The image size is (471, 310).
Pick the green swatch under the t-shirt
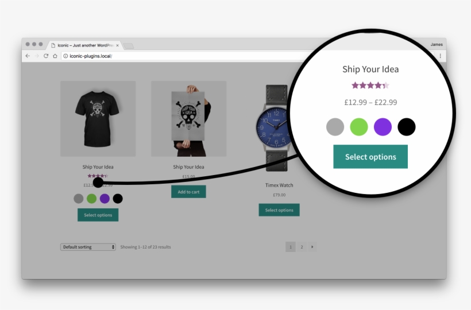click(92, 199)
